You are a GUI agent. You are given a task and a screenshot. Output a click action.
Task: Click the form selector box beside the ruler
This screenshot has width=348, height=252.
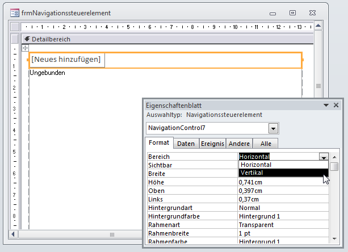point(14,27)
